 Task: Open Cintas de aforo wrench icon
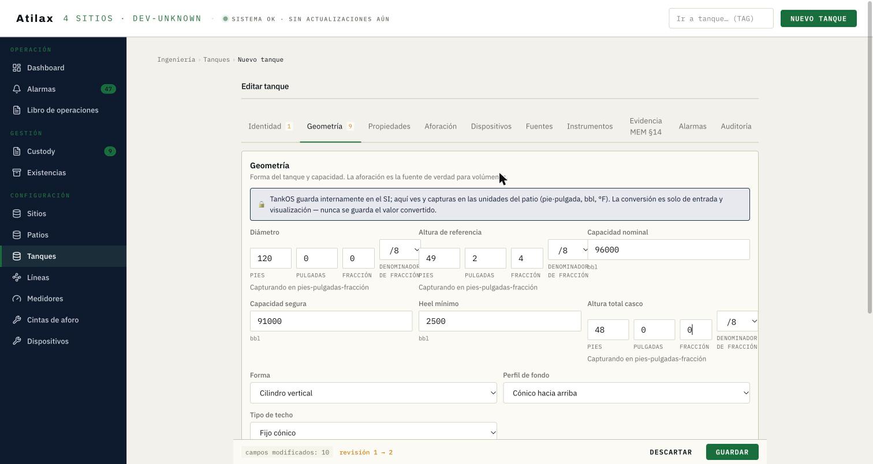[17, 320]
